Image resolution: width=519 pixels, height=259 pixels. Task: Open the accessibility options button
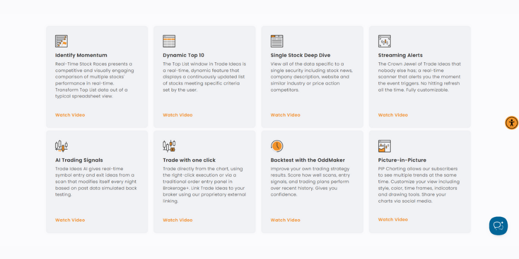click(x=511, y=123)
